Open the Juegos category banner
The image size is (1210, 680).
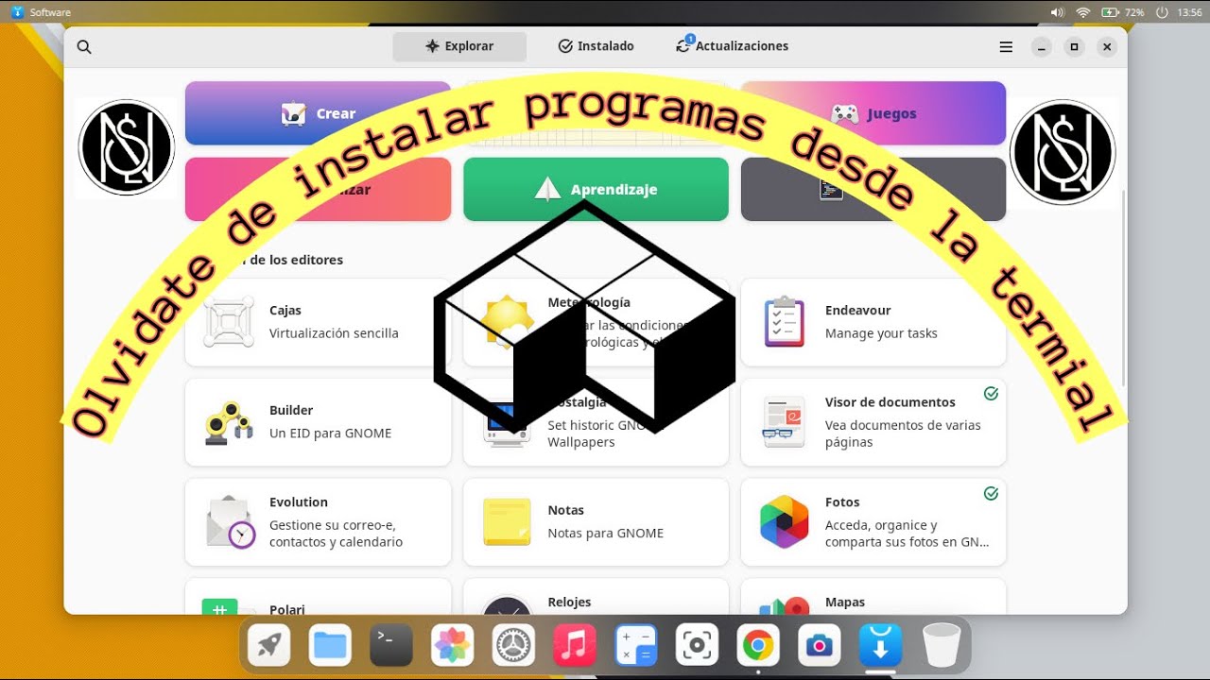(873, 113)
